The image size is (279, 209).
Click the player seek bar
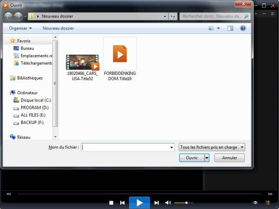click(x=139, y=194)
